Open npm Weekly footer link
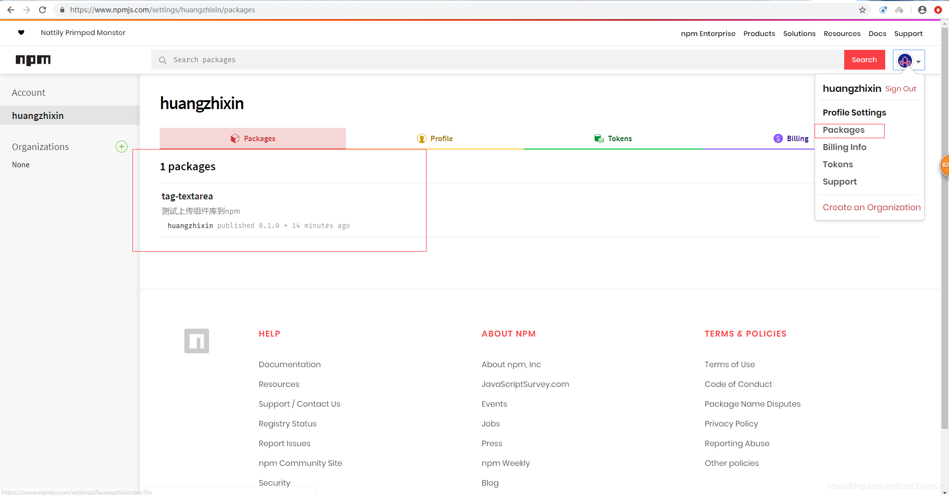The height and width of the screenshot is (495, 949). 506,463
